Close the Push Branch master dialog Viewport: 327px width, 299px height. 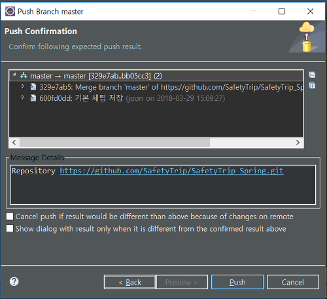point(310,11)
